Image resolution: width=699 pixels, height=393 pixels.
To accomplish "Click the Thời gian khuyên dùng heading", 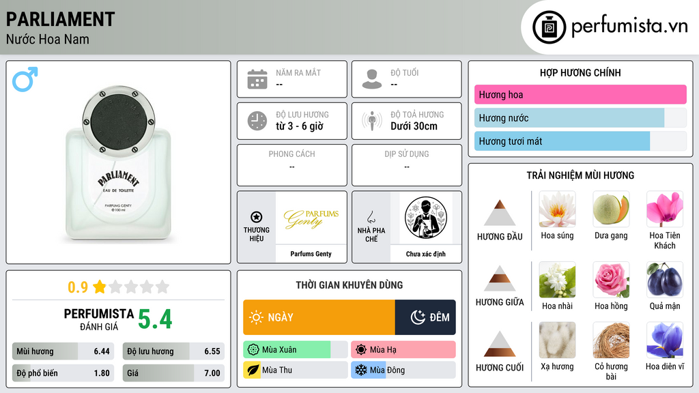I will [349, 285].
